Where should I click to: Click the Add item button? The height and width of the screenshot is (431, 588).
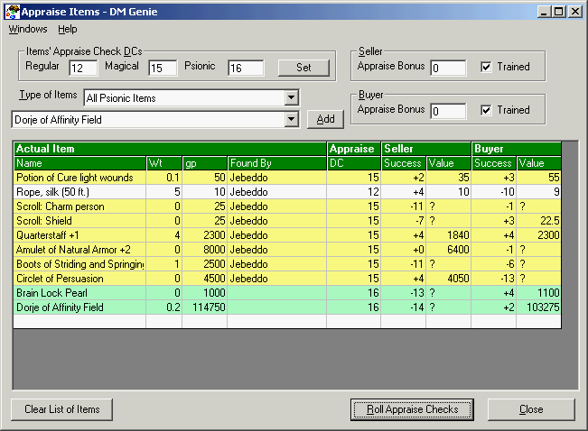pyautogui.click(x=325, y=119)
